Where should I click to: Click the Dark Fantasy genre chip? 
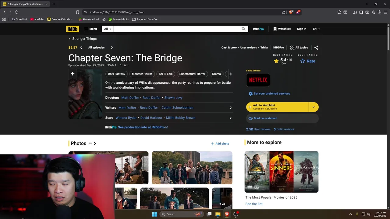click(x=116, y=74)
